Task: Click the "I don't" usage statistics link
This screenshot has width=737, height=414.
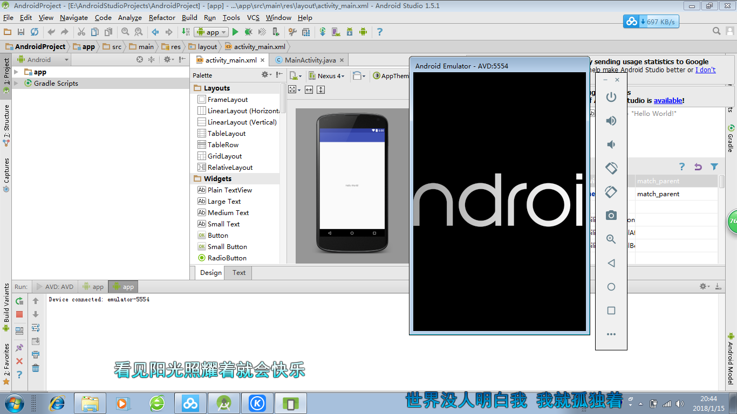Action: click(705, 70)
